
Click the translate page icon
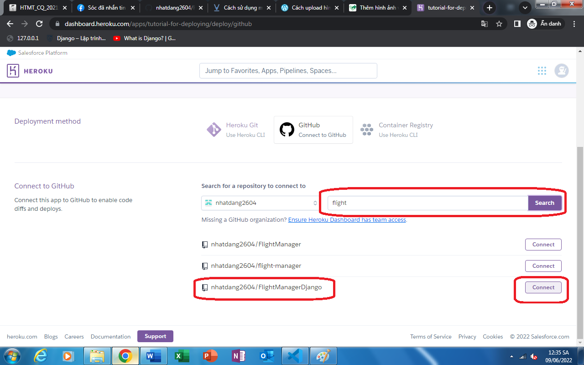pyautogui.click(x=485, y=24)
